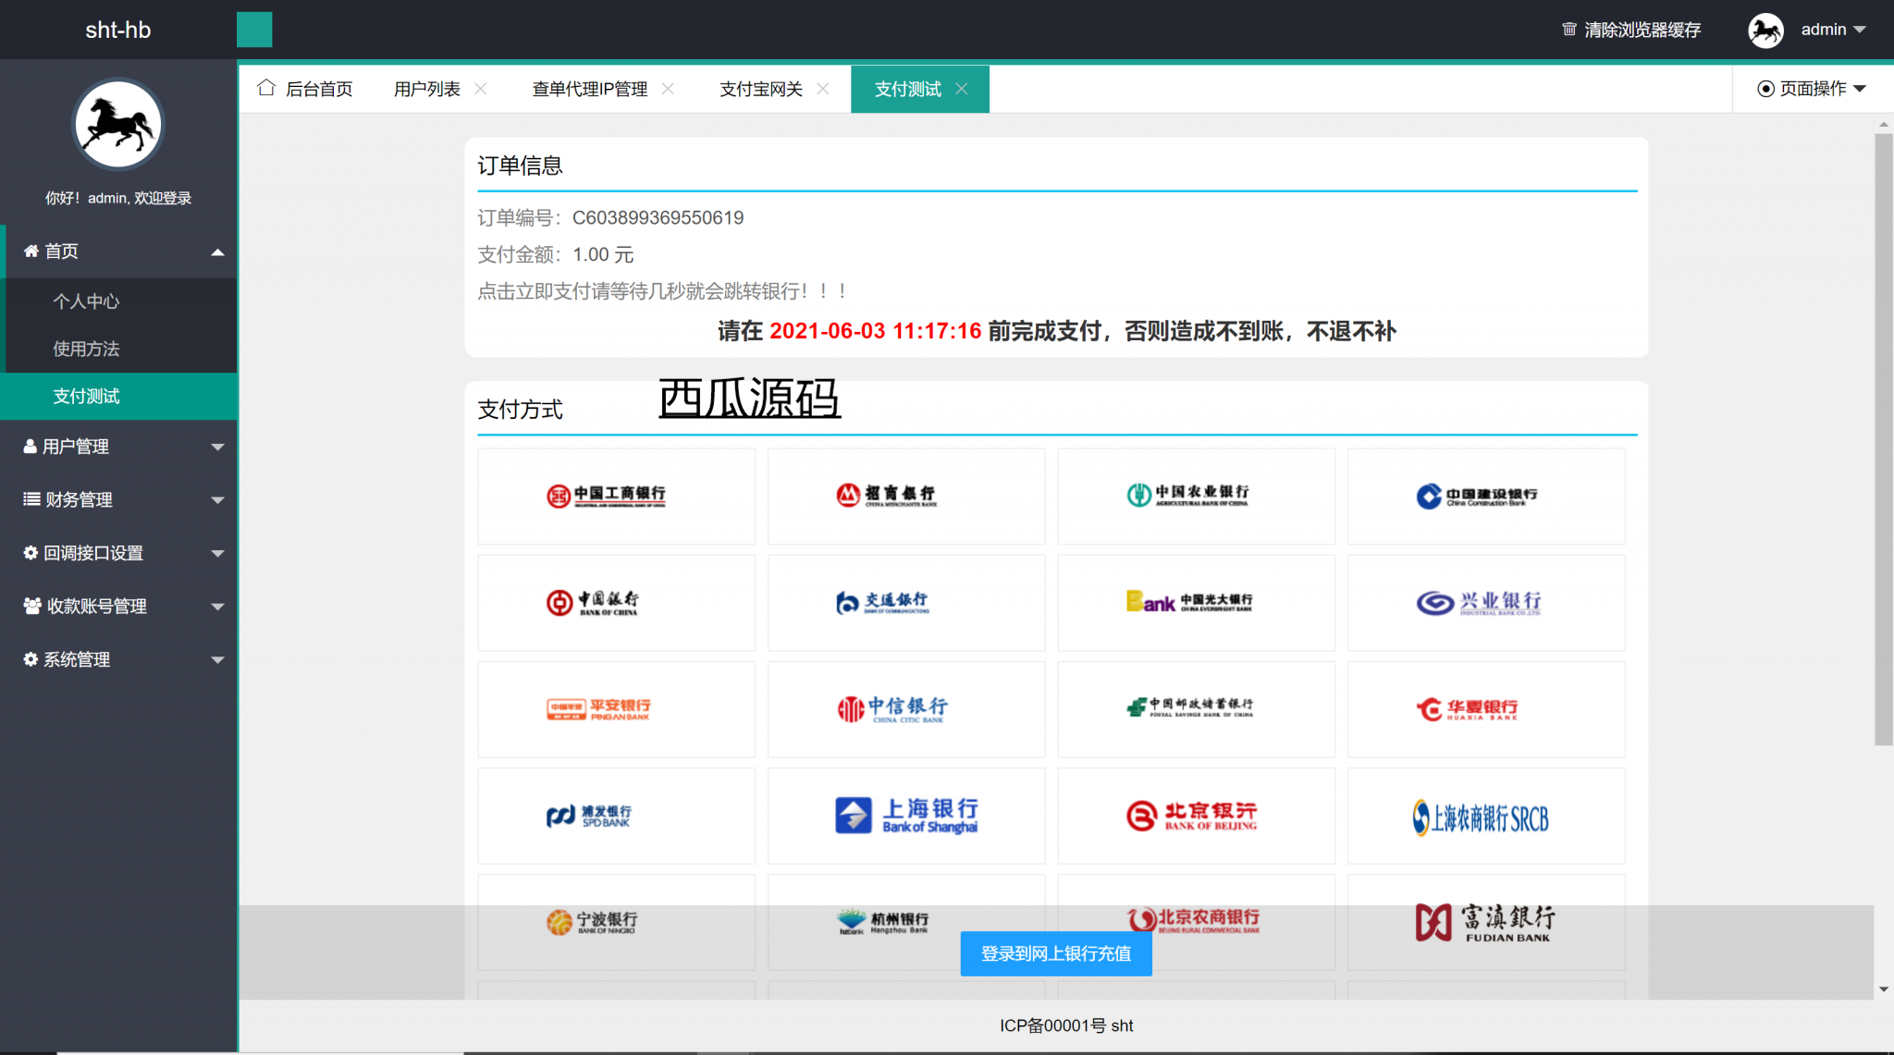Collapse the 首页 sidebar menu
Image resolution: width=1894 pixels, height=1055 pixels.
click(x=120, y=251)
